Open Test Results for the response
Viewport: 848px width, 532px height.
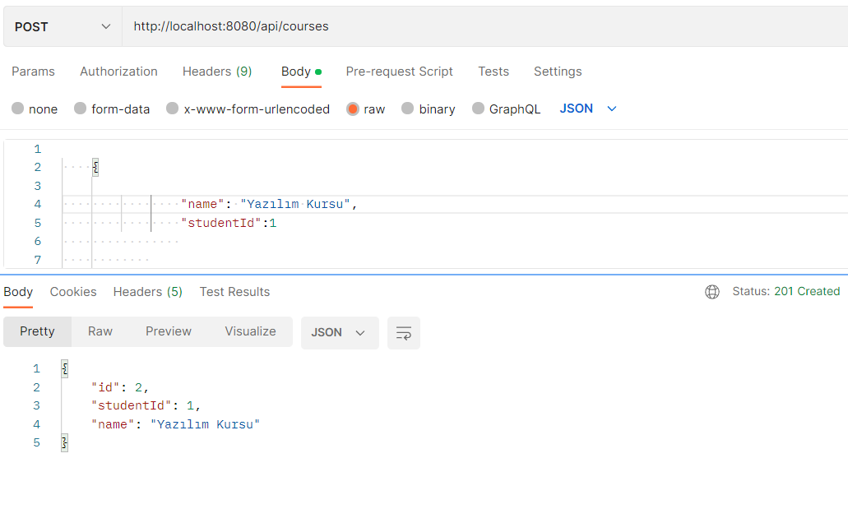[234, 292]
